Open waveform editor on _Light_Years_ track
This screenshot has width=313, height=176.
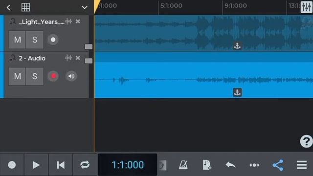click(68, 21)
